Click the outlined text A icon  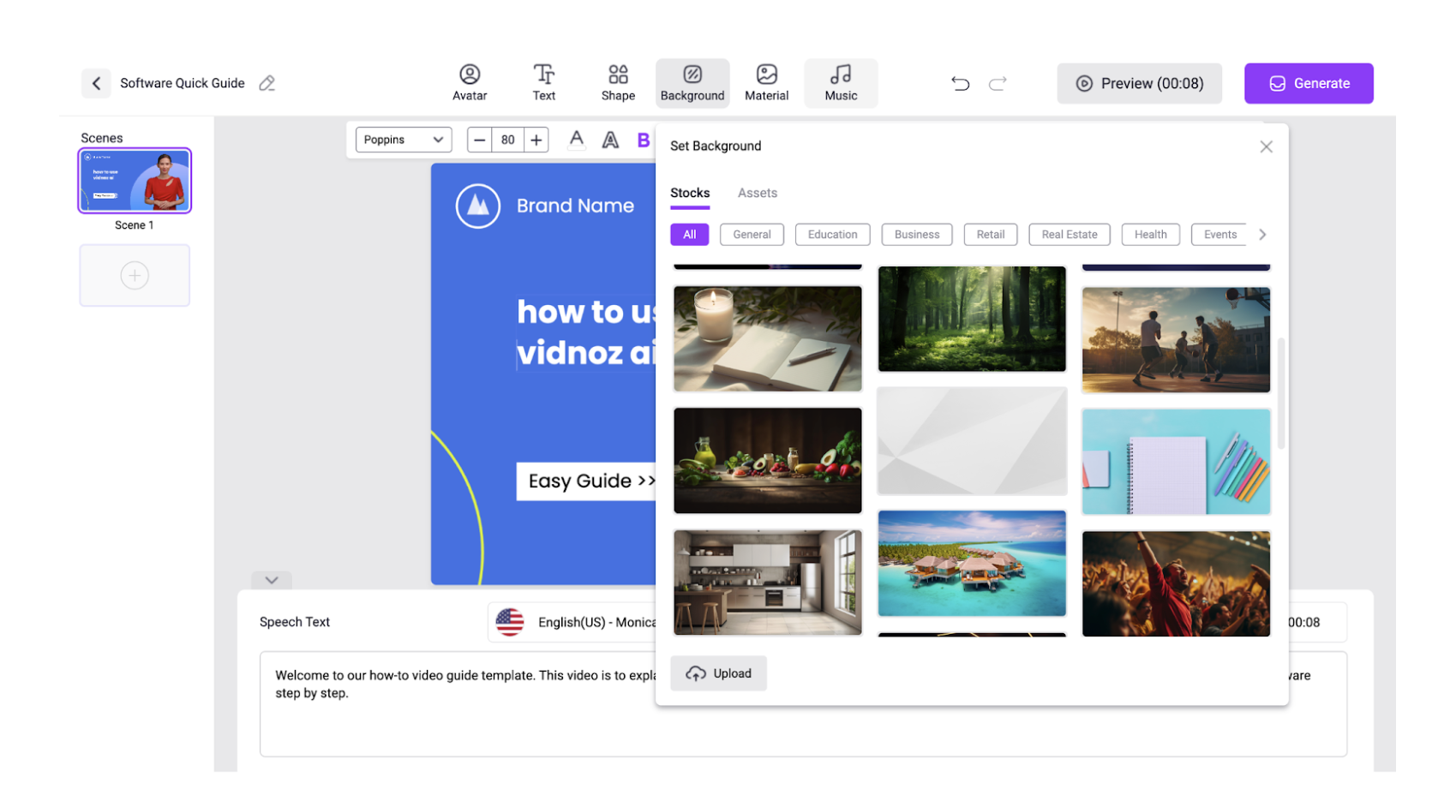point(610,140)
